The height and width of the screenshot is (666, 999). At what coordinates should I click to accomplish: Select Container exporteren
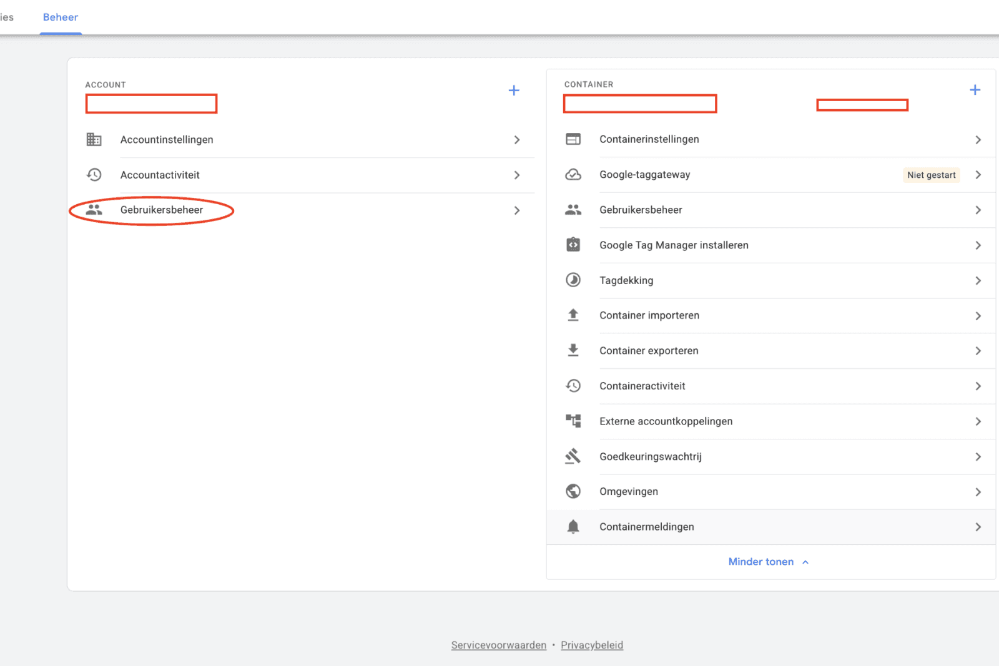771,351
